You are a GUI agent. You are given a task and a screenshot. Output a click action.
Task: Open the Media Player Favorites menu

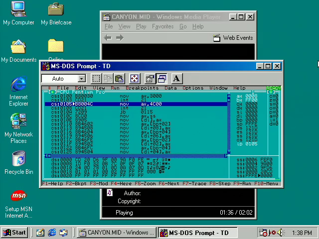click(x=163, y=26)
